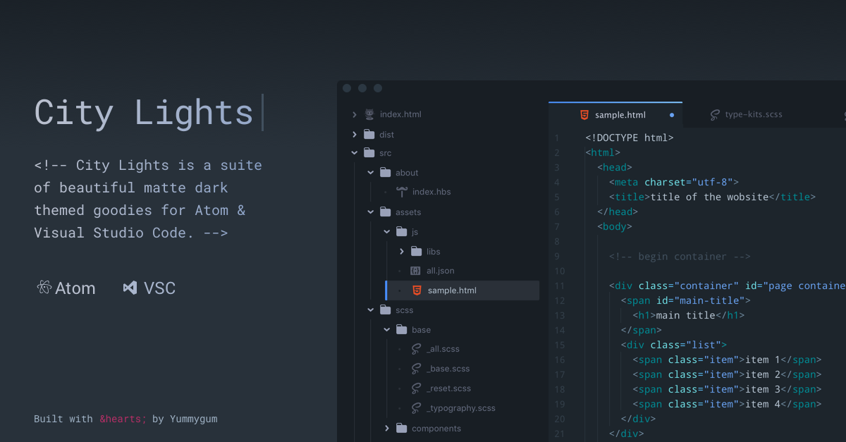Click the first window control dot
The image size is (846, 442).
[x=346, y=88]
